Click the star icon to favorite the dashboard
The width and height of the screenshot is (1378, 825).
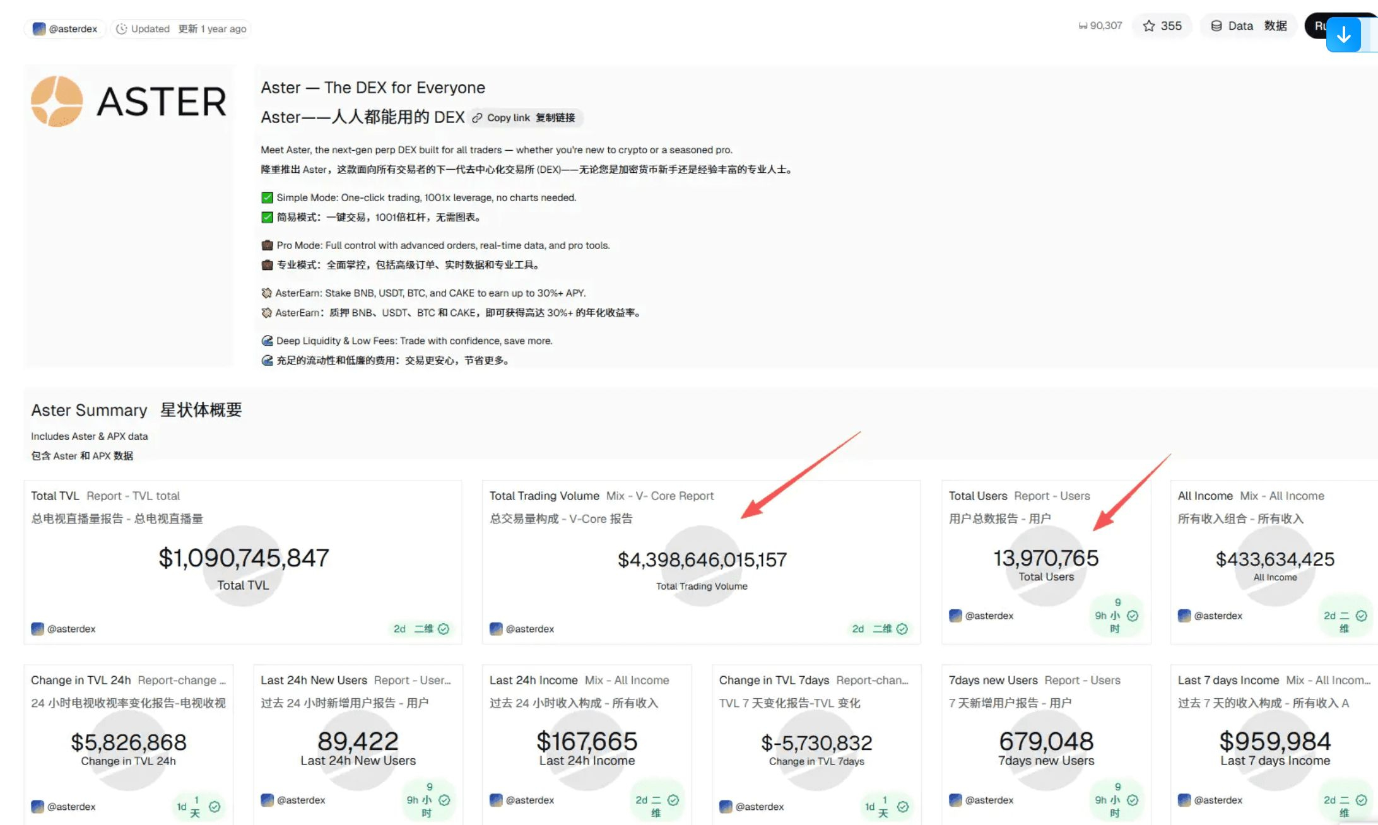pos(1150,26)
